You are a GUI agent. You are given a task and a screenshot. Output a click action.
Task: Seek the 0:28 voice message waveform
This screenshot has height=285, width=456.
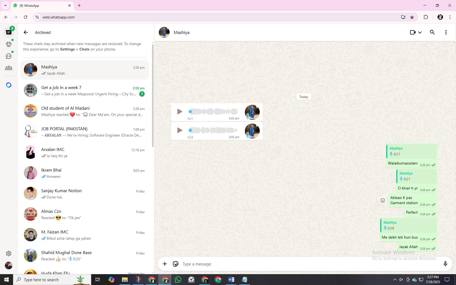point(214,130)
